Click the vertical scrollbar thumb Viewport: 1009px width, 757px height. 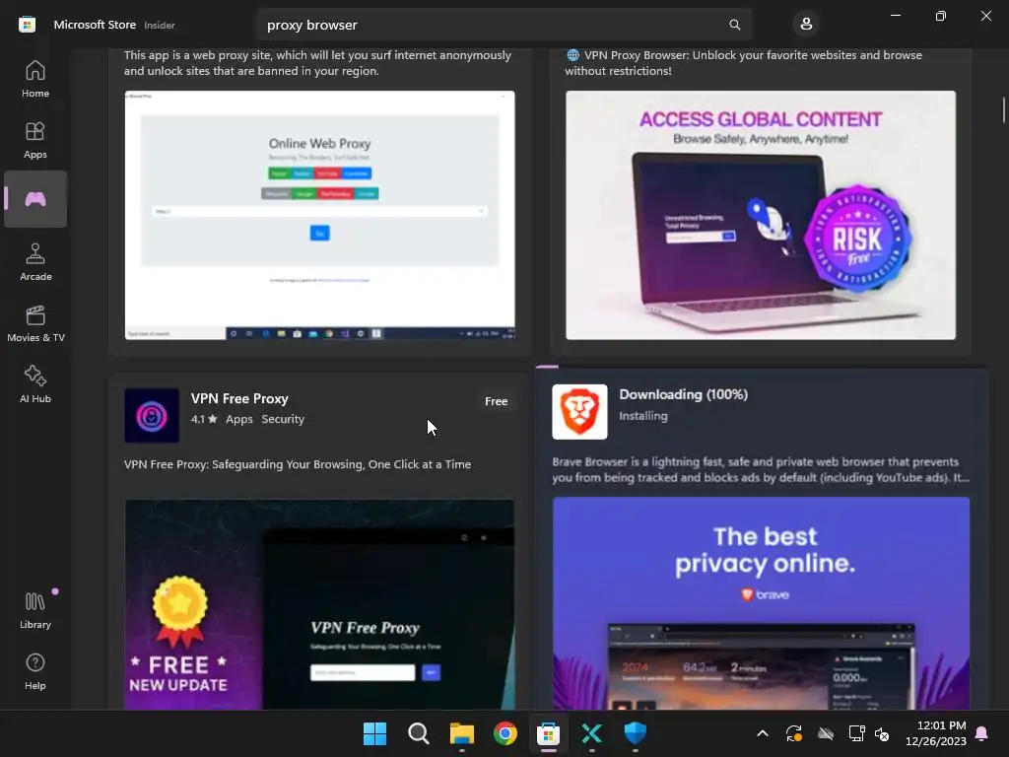pyautogui.click(x=1003, y=109)
